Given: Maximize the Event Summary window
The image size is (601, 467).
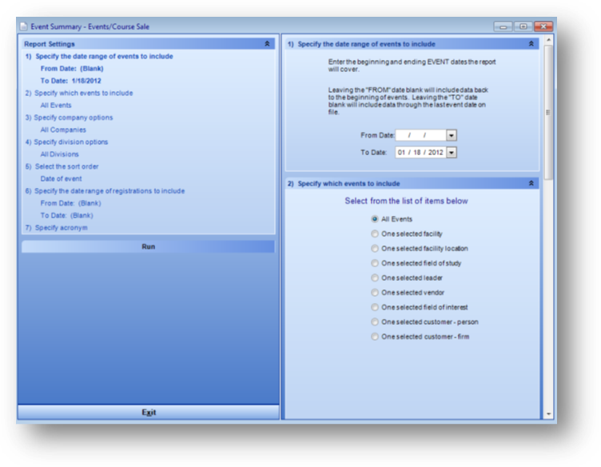Looking at the screenshot, I should (x=523, y=26).
